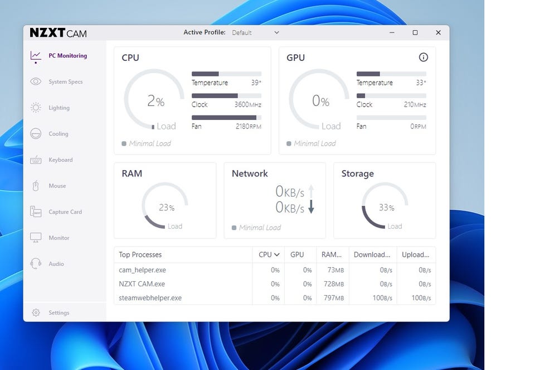Image resolution: width=535 pixels, height=370 pixels.
Task: Click the GPU 0% load gauge
Action: [x=319, y=100]
